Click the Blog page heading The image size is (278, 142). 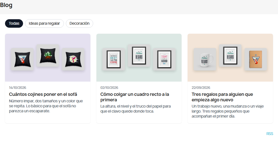pos(6,5)
